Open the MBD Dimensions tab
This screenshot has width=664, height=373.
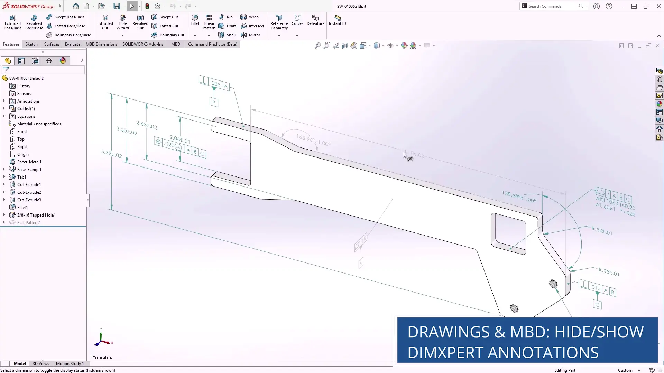click(101, 44)
